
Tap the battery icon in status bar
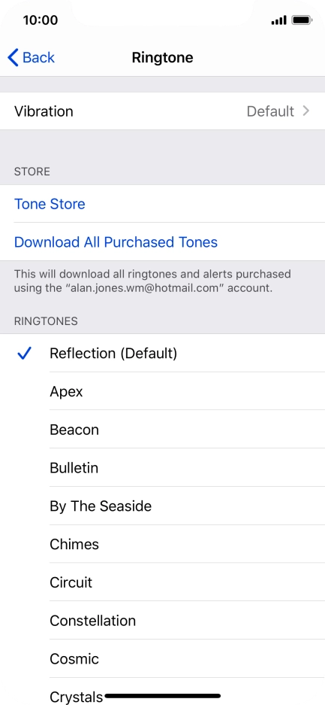[302, 20]
